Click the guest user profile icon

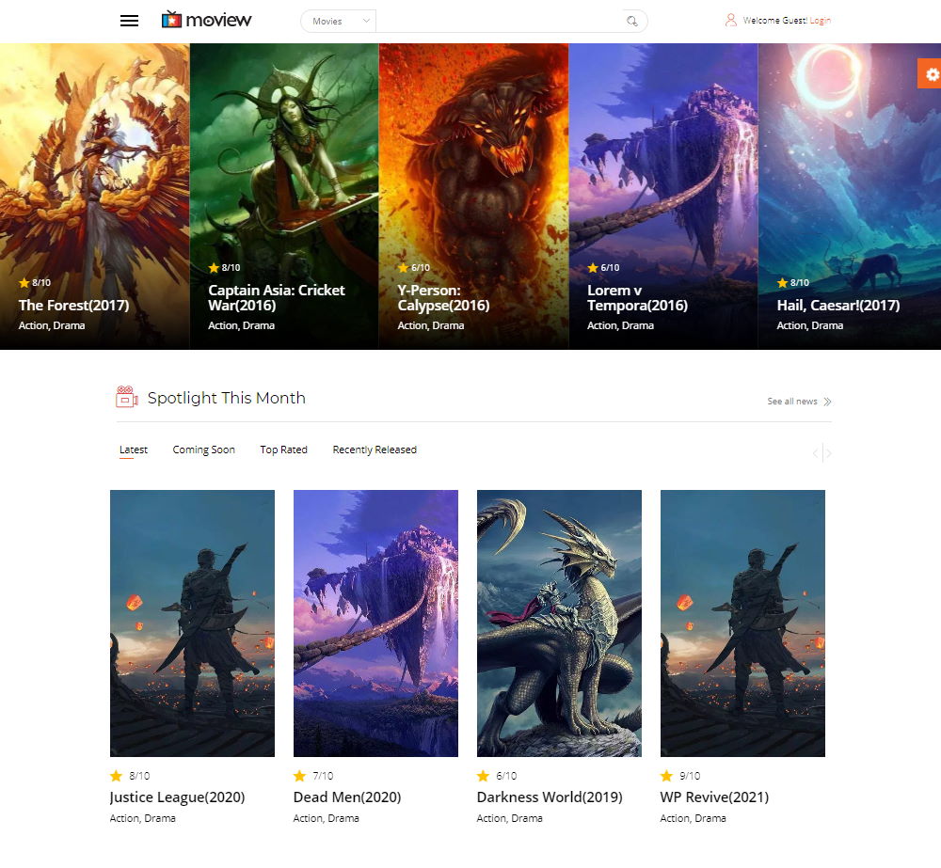pos(730,21)
